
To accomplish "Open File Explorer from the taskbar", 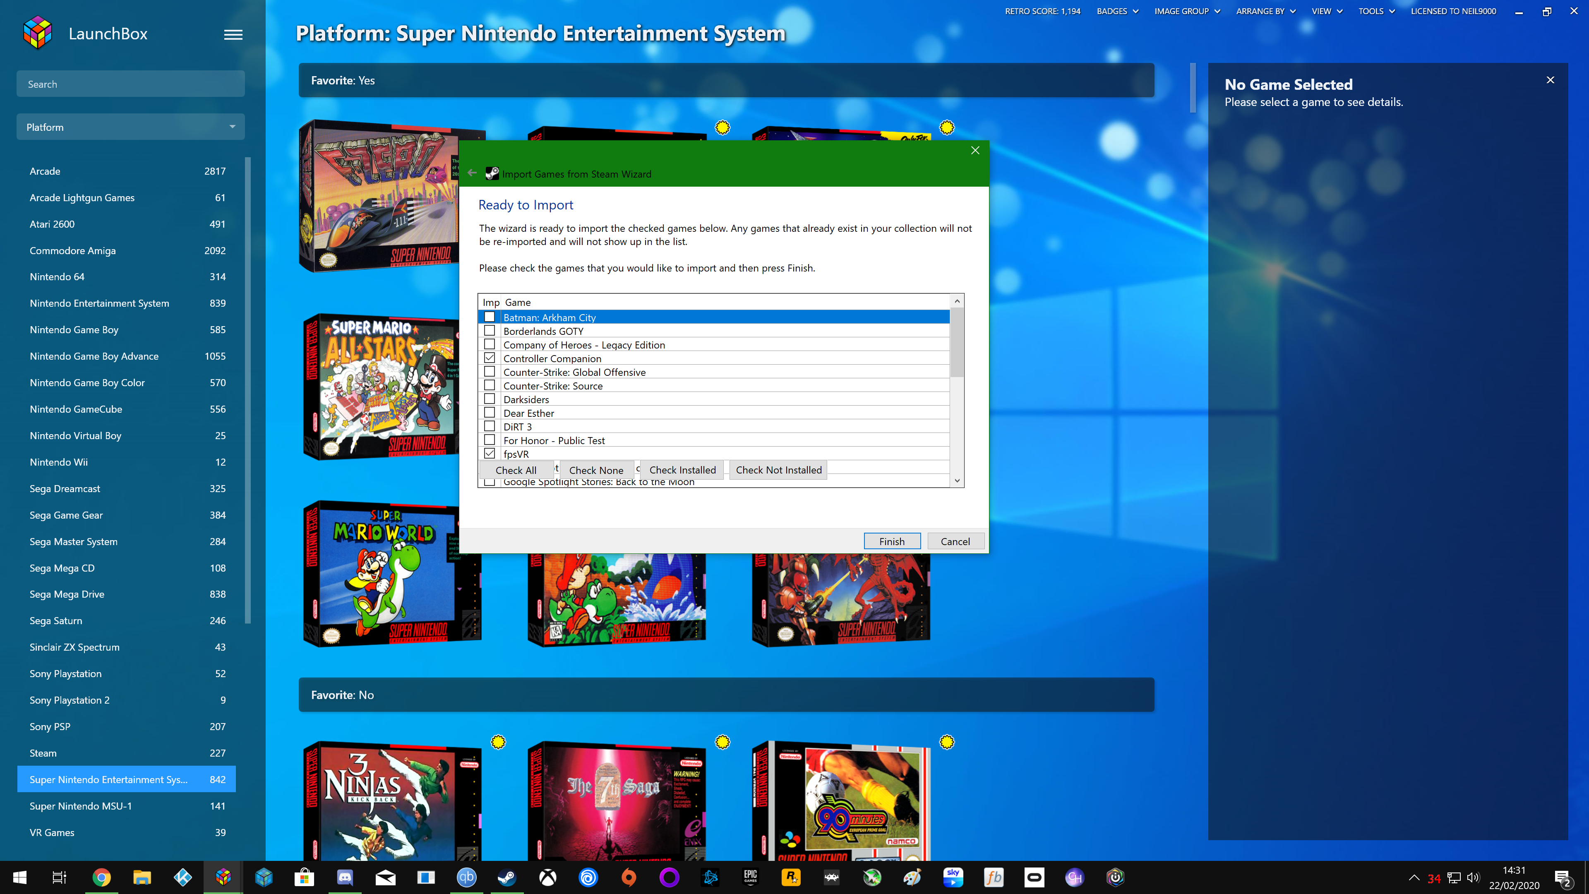I will point(142,877).
